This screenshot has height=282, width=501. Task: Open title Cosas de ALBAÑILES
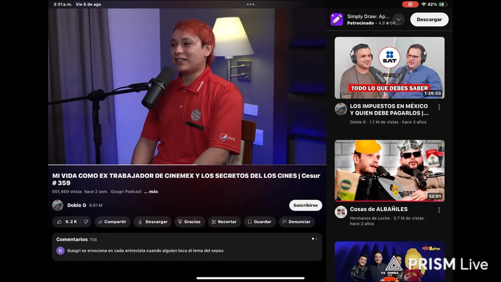(x=378, y=209)
